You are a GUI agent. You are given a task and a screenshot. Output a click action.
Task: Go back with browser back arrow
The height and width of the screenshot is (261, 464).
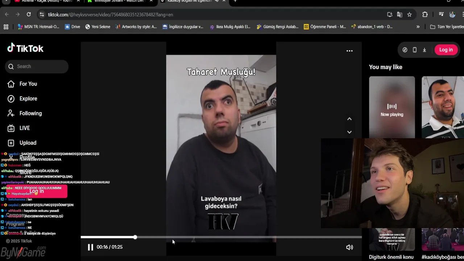pyautogui.click(x=7, y=14)
